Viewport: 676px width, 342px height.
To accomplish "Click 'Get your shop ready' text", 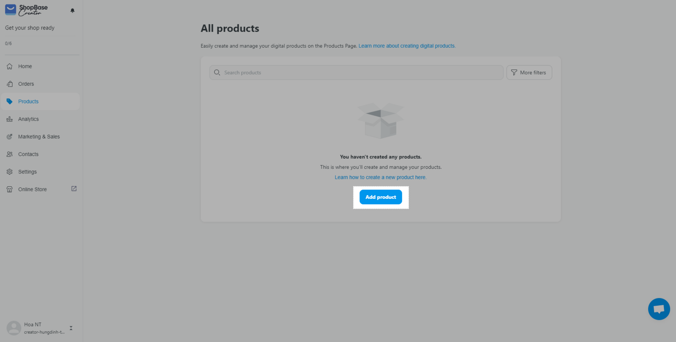I will pos(30,28).
